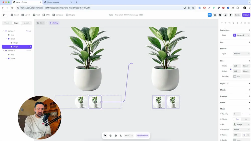The image size is (251, 141).
Task: Switch to the Layers tab
Action: (x=17, y=23)
